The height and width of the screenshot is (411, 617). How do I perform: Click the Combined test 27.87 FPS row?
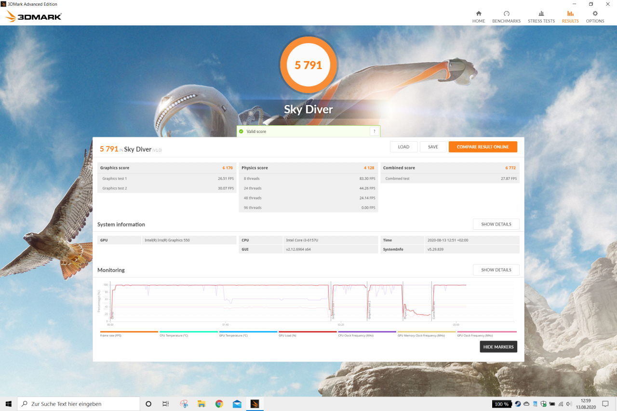coord(450,178)
